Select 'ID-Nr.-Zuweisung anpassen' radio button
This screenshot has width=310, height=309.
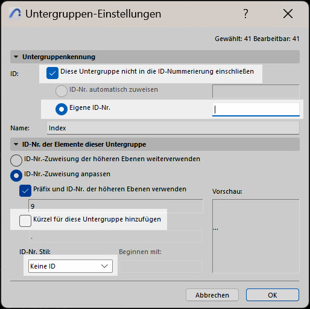(16, 176)
